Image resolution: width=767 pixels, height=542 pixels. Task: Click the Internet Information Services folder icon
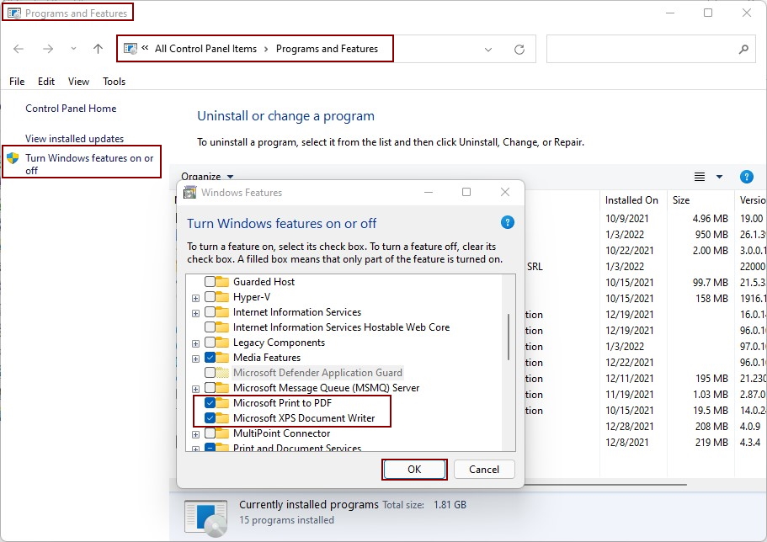[222, 312]
